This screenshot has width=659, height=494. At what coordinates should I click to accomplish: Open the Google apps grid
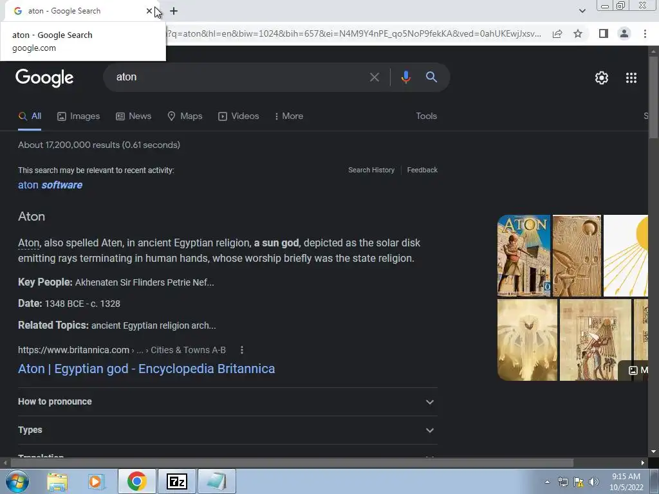click(x=631, y=78)
